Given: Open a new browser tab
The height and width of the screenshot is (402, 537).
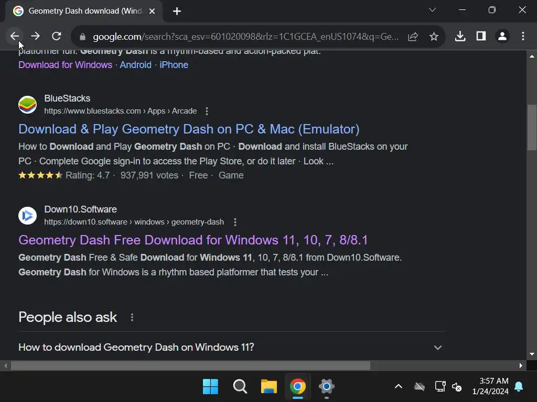Looking at the screenshot, I should [x=177, y=12].
